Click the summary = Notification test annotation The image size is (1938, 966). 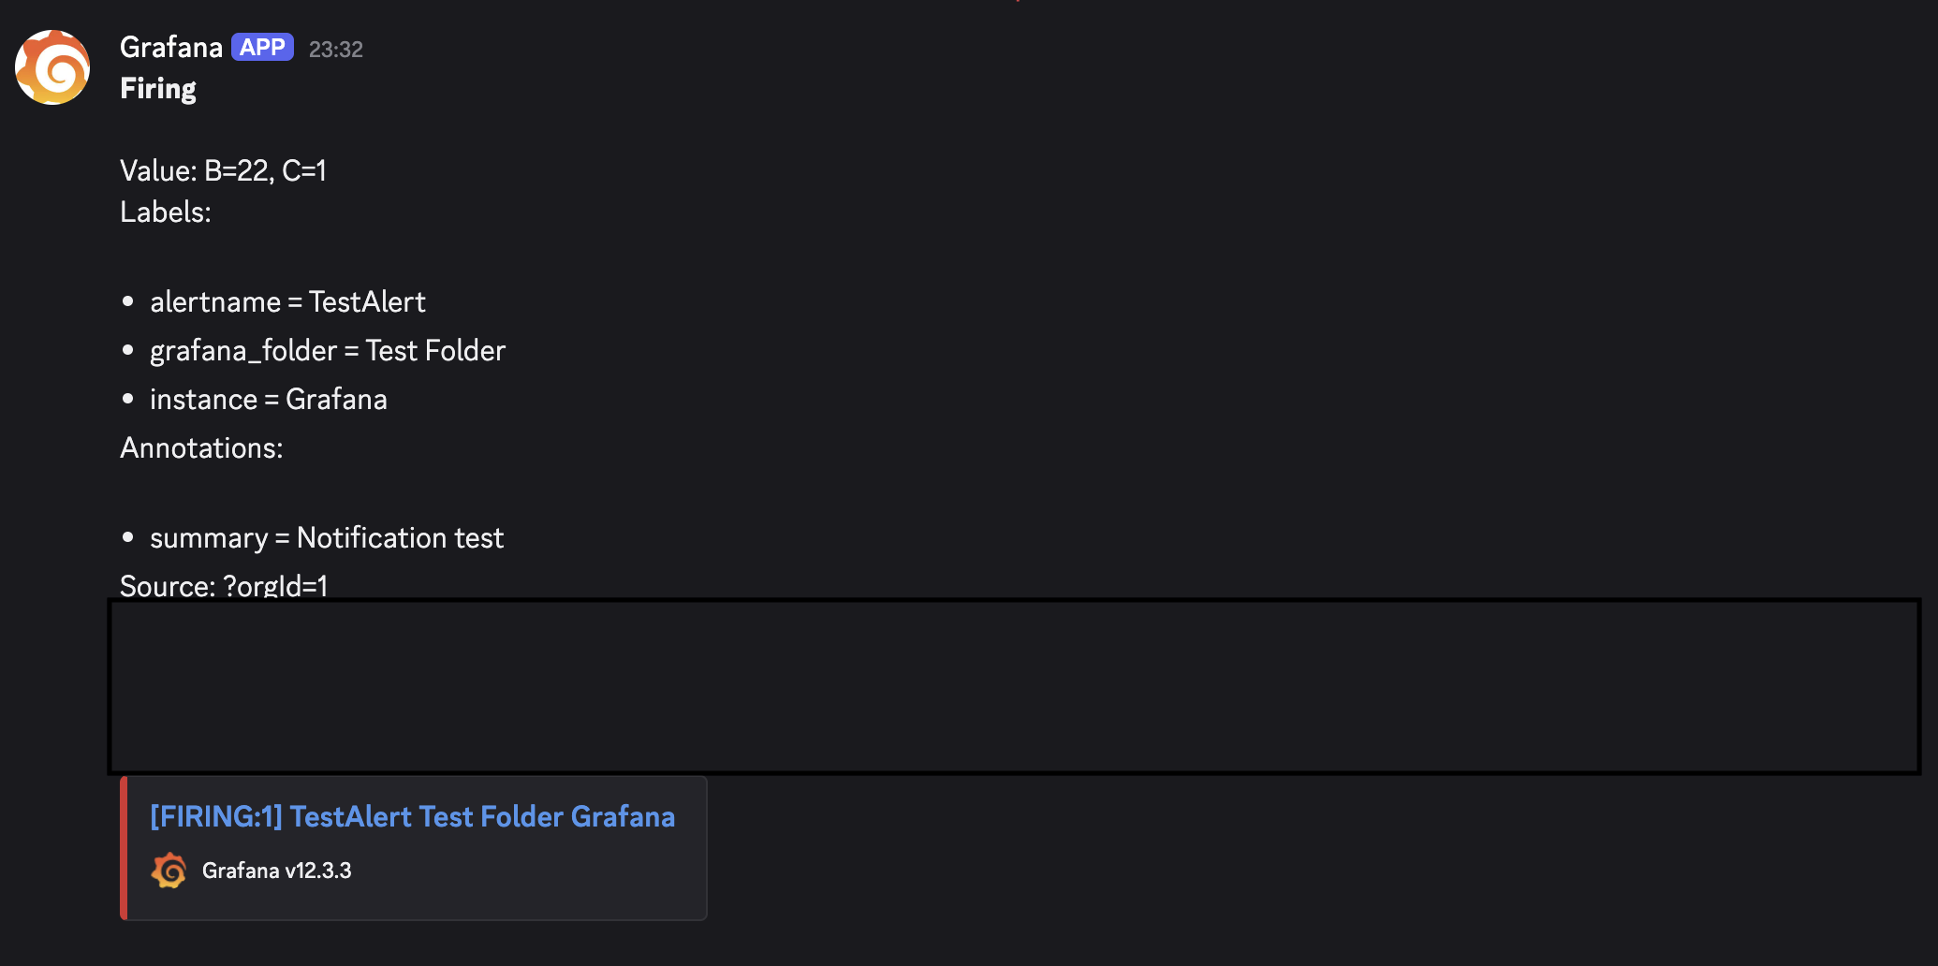326,537
